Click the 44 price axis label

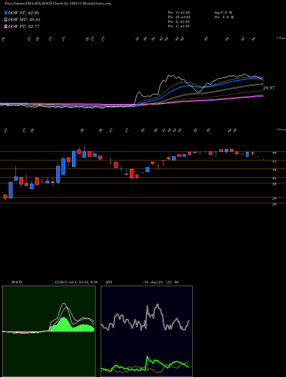click(275, 153)
